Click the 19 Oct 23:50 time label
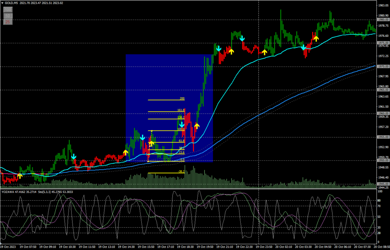The width and height of the screenshot is (390, 250). 265,247
